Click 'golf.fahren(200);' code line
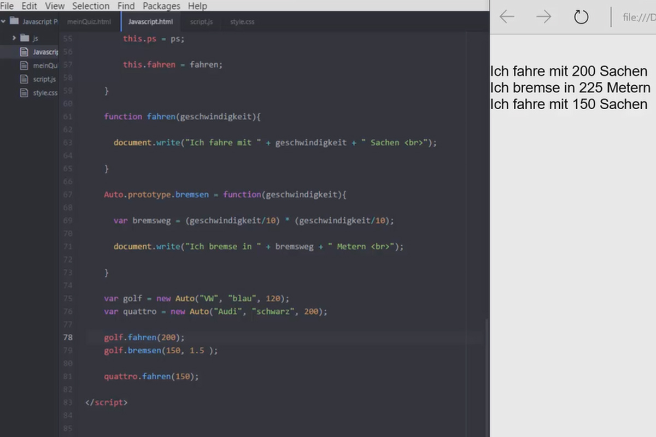Screen dimensions: 656x437 coord(144,338)
